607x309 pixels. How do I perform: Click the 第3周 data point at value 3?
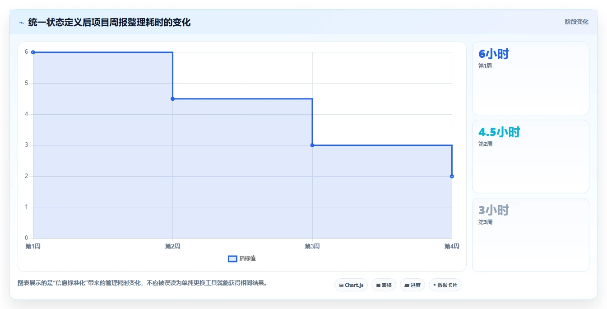(x=312, y=145)
